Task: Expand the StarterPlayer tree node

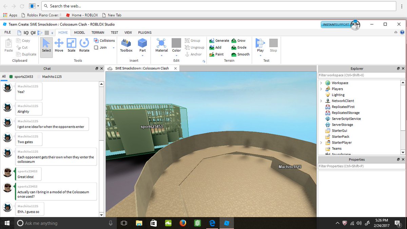Action: (x=321, y=142)
